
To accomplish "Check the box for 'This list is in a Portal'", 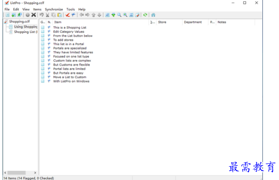I will [43, 44].
